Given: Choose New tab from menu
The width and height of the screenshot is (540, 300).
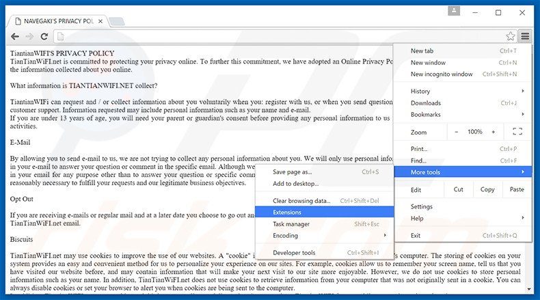Looking at the screenshot, I should [463, 51].
